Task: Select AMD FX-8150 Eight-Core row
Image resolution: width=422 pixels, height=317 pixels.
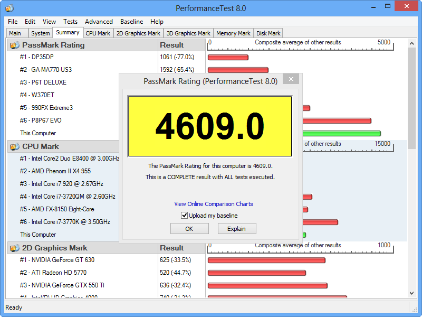Action: coord(57,209)
